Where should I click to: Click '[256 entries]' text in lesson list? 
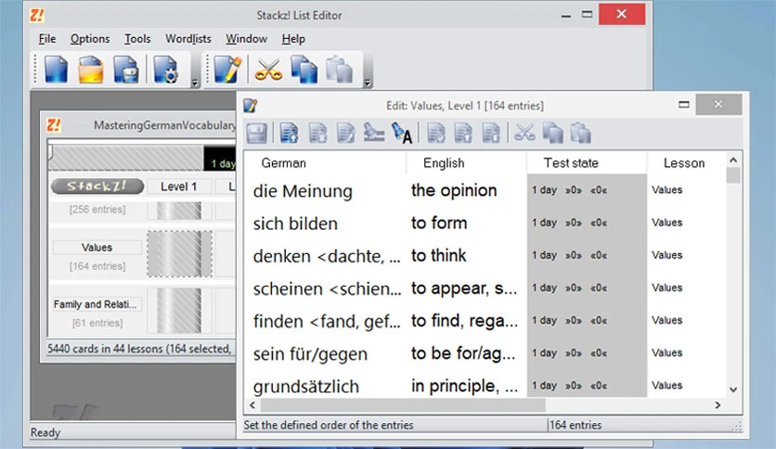tap(97, 209)
